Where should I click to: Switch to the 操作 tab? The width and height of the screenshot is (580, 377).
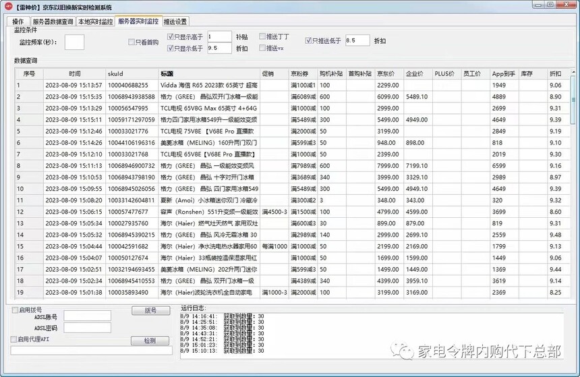18,22
